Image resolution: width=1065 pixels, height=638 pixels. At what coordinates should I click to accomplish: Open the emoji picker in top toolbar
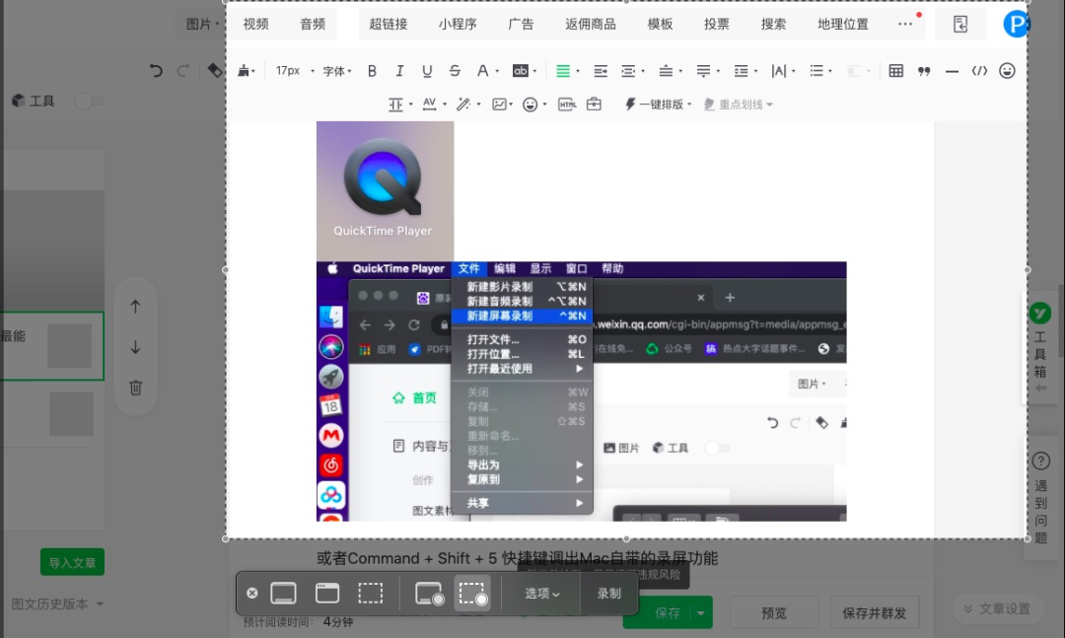click(x=1007, y=71)
